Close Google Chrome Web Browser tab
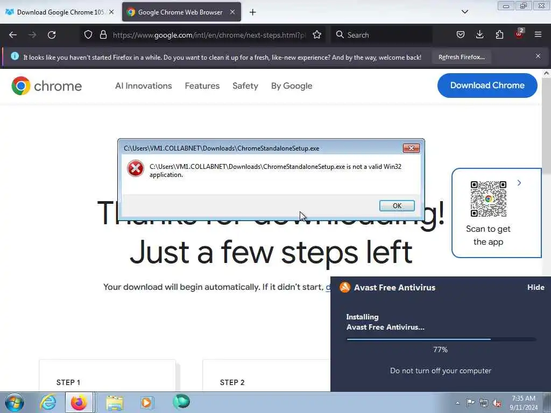The image size is (551, 413). pyautogui.click(x=232, y=12)
